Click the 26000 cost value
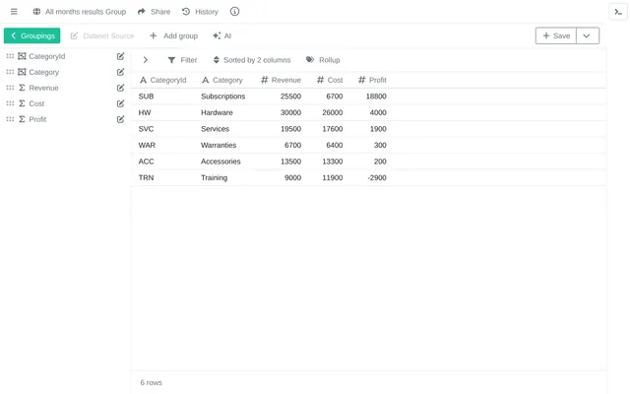This screenshot has width=630, height=394. tap(333, 112)
